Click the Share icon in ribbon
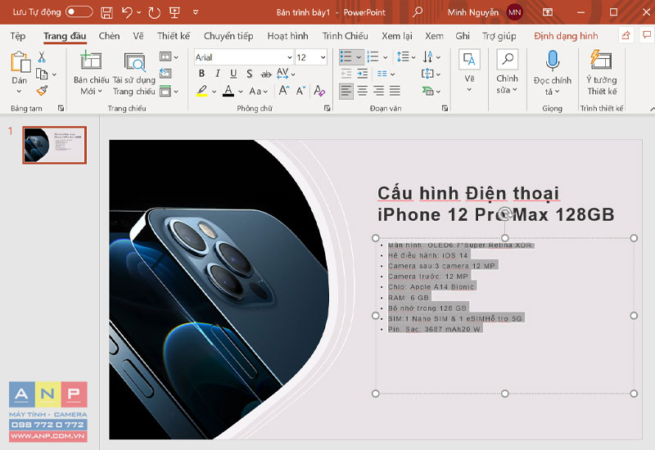This screenshot has height=450, width=655. pyautogui.click(x=626, y=35)
